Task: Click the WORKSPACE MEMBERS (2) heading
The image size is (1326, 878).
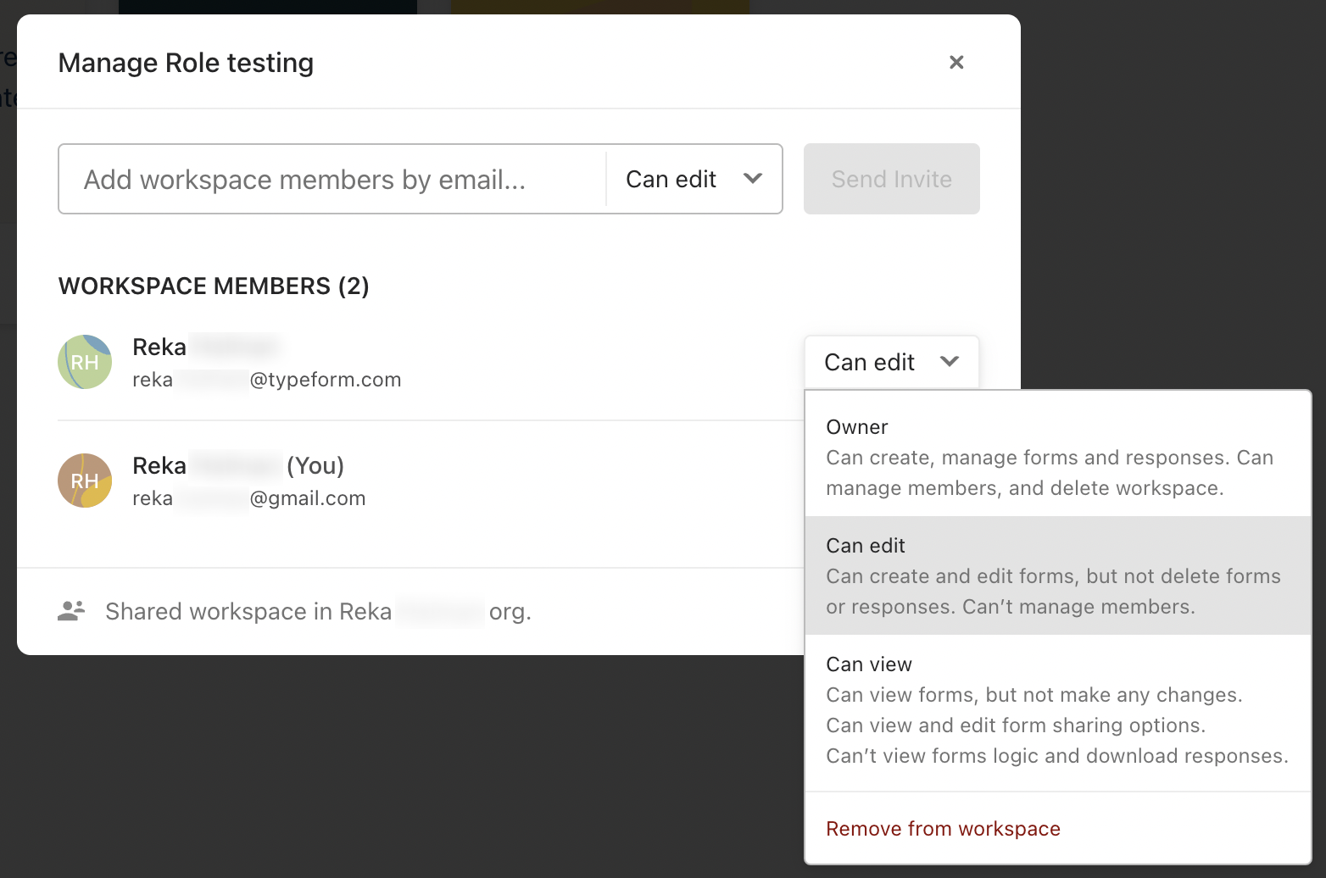Action: pyautogui.click(x=214, y=286)
